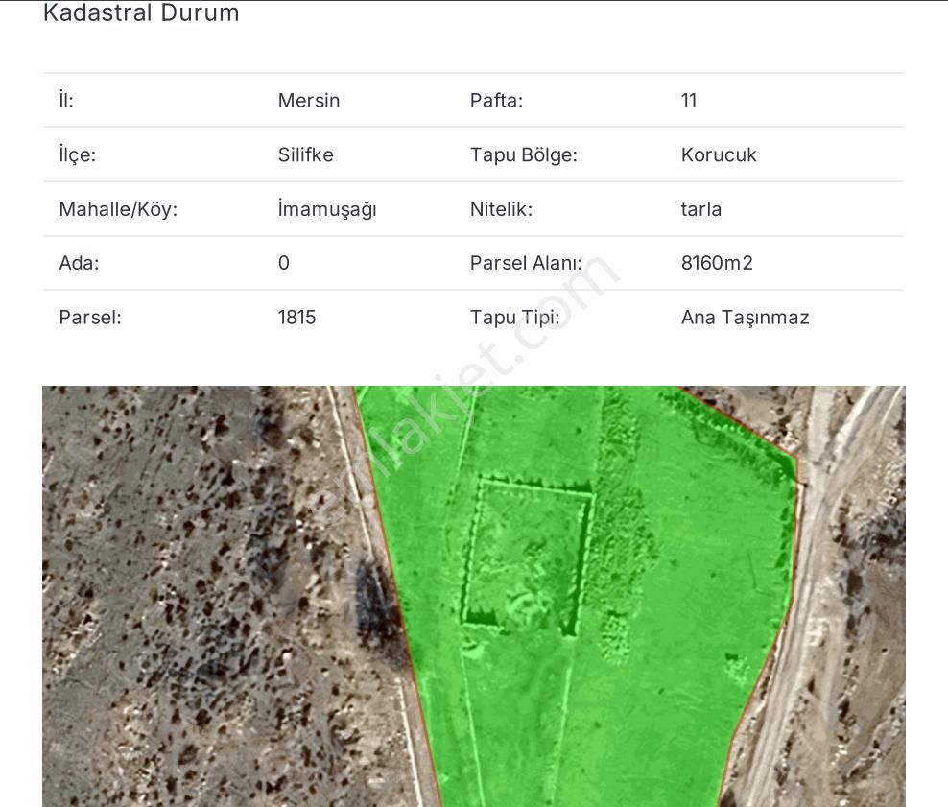Select the Tapu Bölge label

pos(524,154)
